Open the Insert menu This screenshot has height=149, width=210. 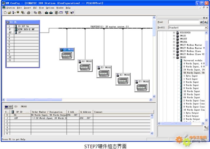coord(27,8)
